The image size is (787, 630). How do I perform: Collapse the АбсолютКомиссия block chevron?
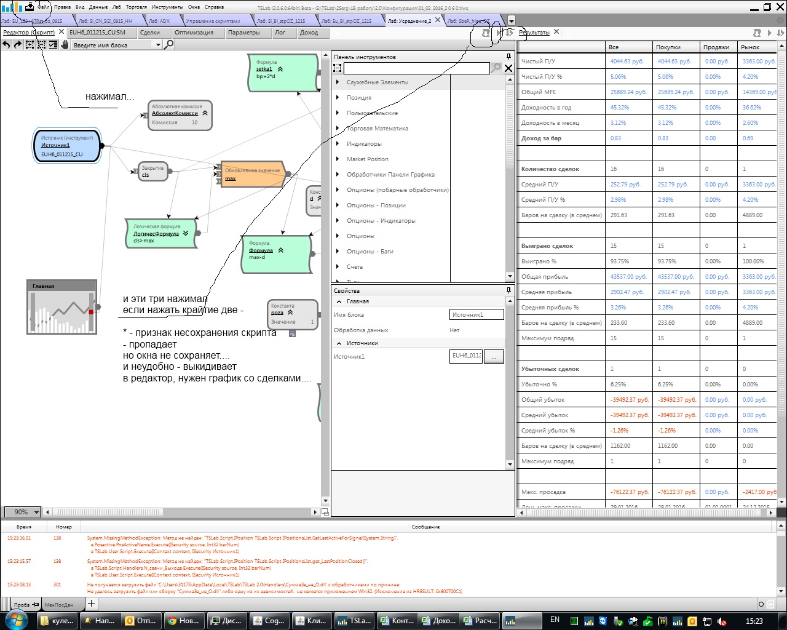pyautogui.click(x=205, y=113)
